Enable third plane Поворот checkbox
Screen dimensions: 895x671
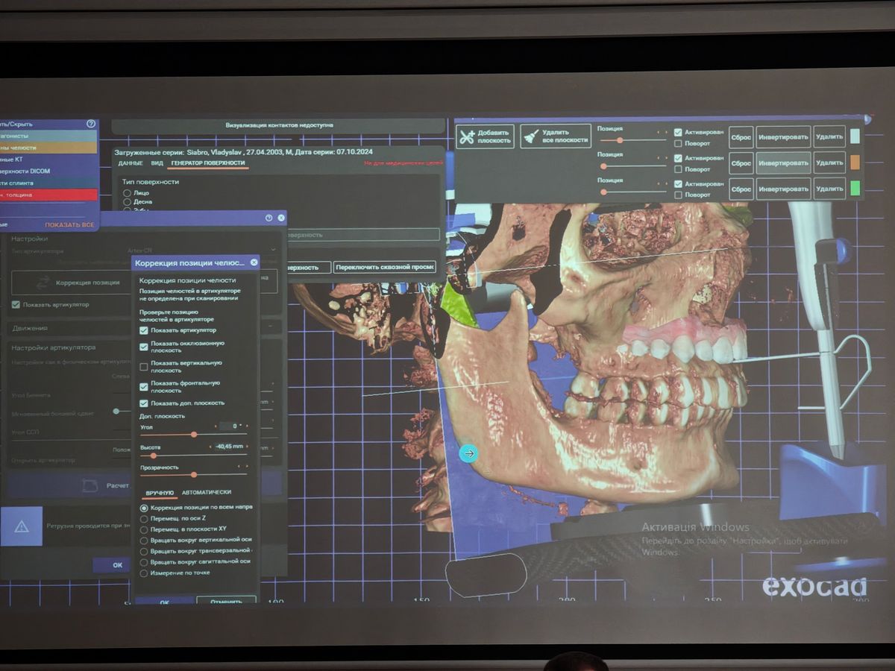[678, 195]
